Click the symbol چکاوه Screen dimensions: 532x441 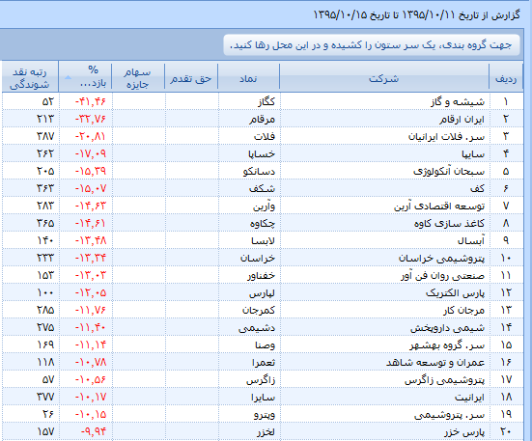point(263,223)
